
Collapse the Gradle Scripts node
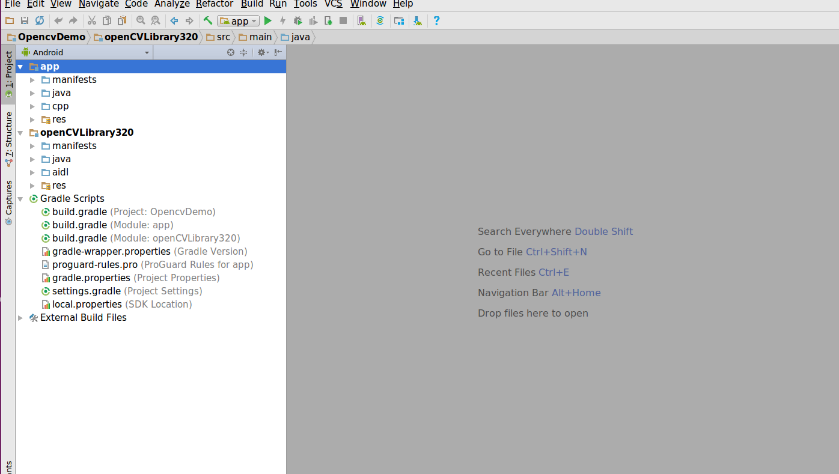pyautogui.click(x=20, y=199)
